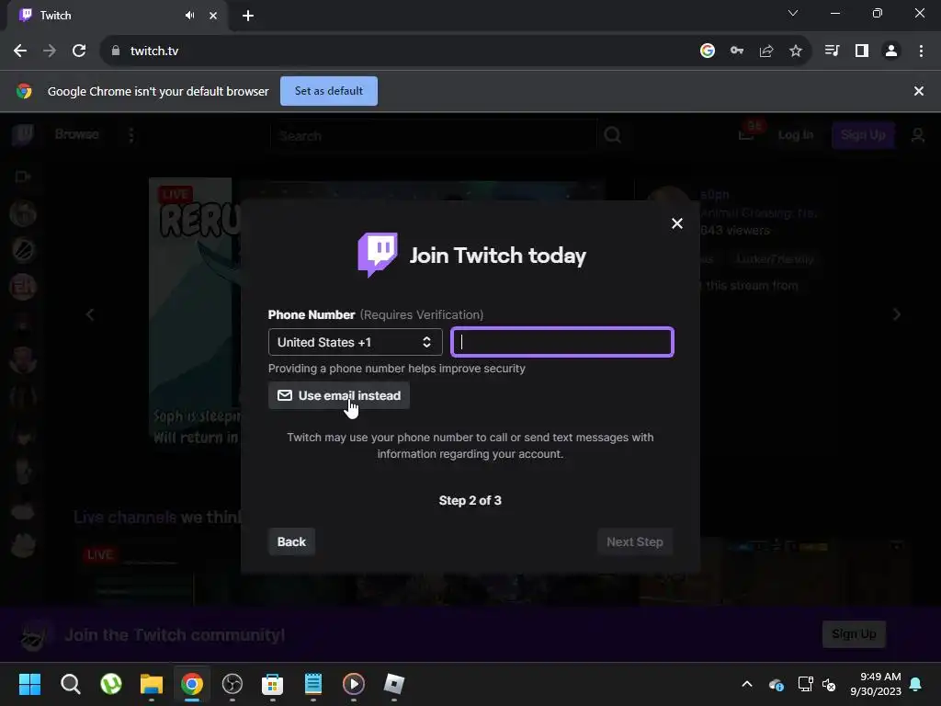941x706 pixels.
Task: Click the Google icon in address bar
Action: 708,51
